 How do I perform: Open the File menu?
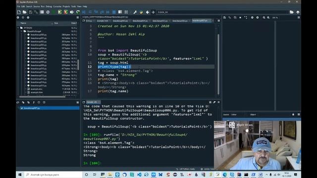click(18, 6)
